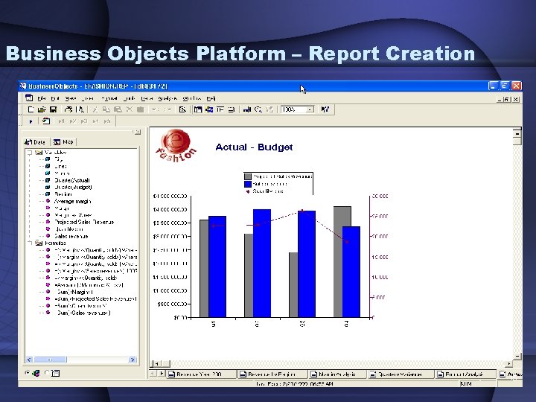Click the report horizontal scrollbar right arrow

tap(509, 364)
